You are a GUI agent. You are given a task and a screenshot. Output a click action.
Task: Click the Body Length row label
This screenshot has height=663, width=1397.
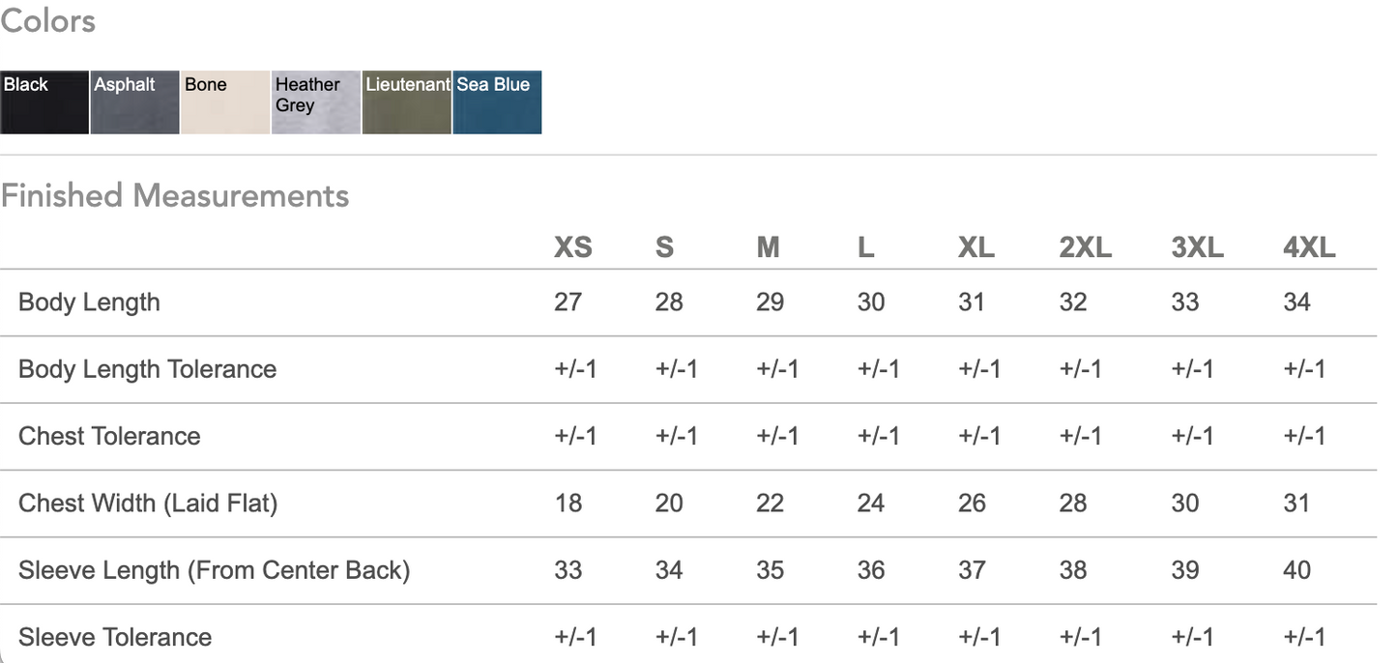tap(89, 303)
